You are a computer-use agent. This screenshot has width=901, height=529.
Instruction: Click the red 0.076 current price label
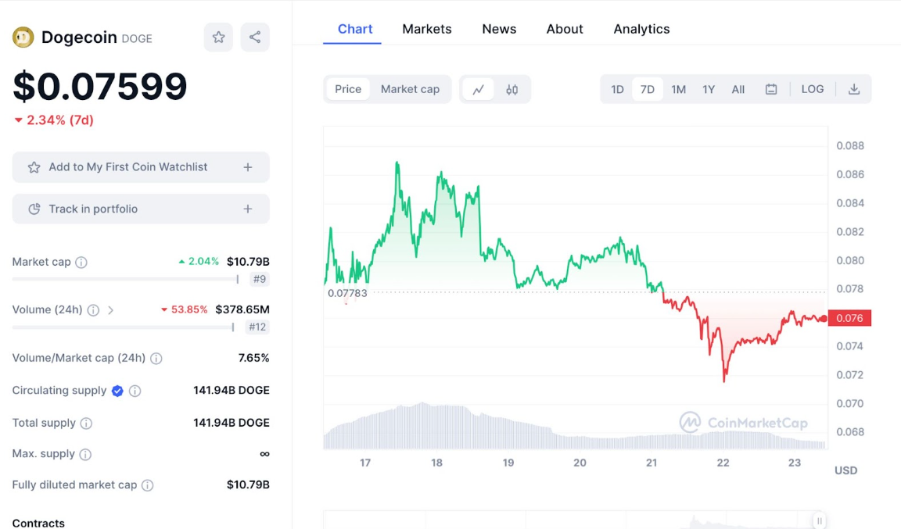[x=849, y=318]
